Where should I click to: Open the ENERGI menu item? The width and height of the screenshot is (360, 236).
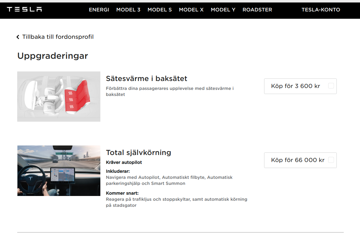click(x=99, y=10)
